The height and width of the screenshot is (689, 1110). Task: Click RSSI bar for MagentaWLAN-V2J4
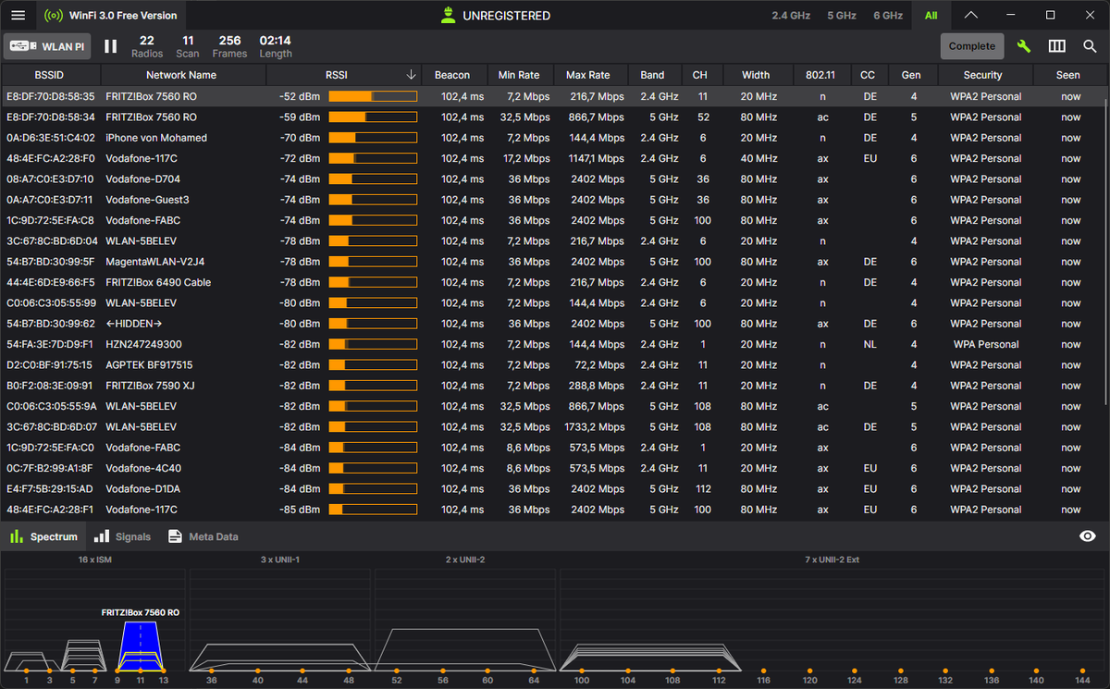373,262
